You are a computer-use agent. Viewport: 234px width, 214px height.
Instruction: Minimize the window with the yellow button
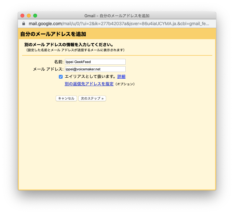(x=29, y=16)
